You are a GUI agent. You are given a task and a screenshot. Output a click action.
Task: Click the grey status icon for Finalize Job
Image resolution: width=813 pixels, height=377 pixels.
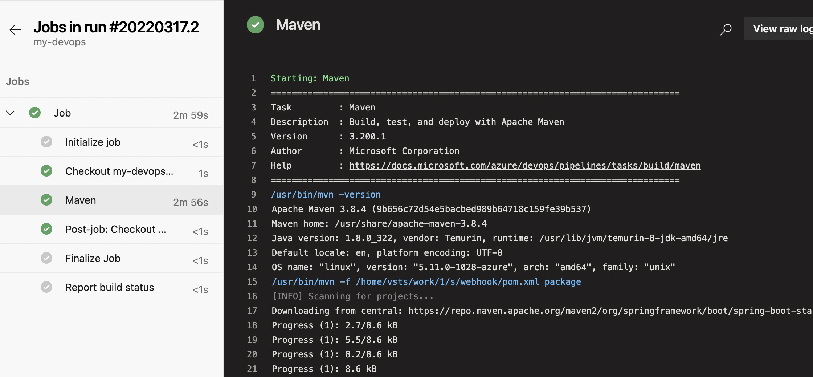pyautogui.click(x=46, y=258)
